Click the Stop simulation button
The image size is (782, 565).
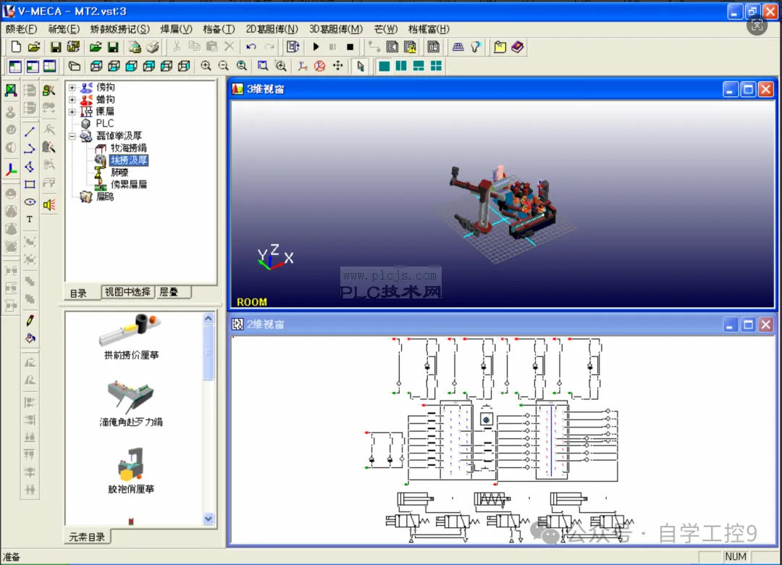(350, 47)
